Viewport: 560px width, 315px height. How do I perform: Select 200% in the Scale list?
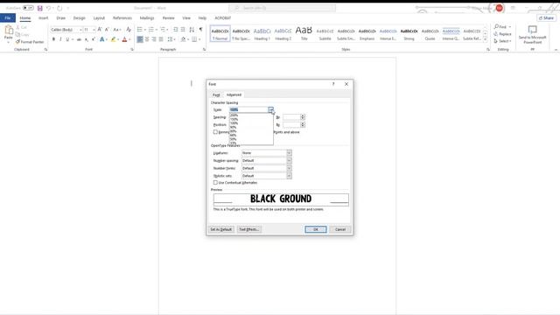tap(251, 115)
